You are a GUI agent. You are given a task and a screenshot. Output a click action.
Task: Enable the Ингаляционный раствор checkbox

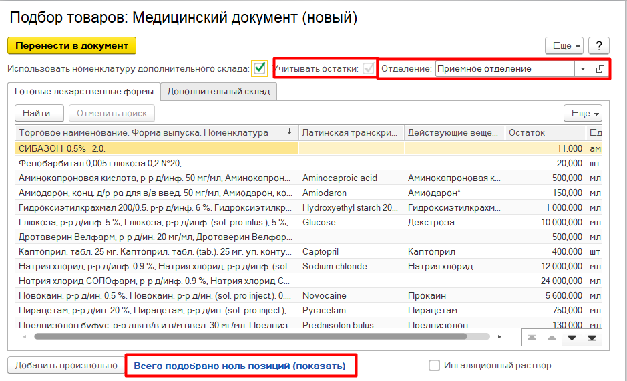(434, 365)
